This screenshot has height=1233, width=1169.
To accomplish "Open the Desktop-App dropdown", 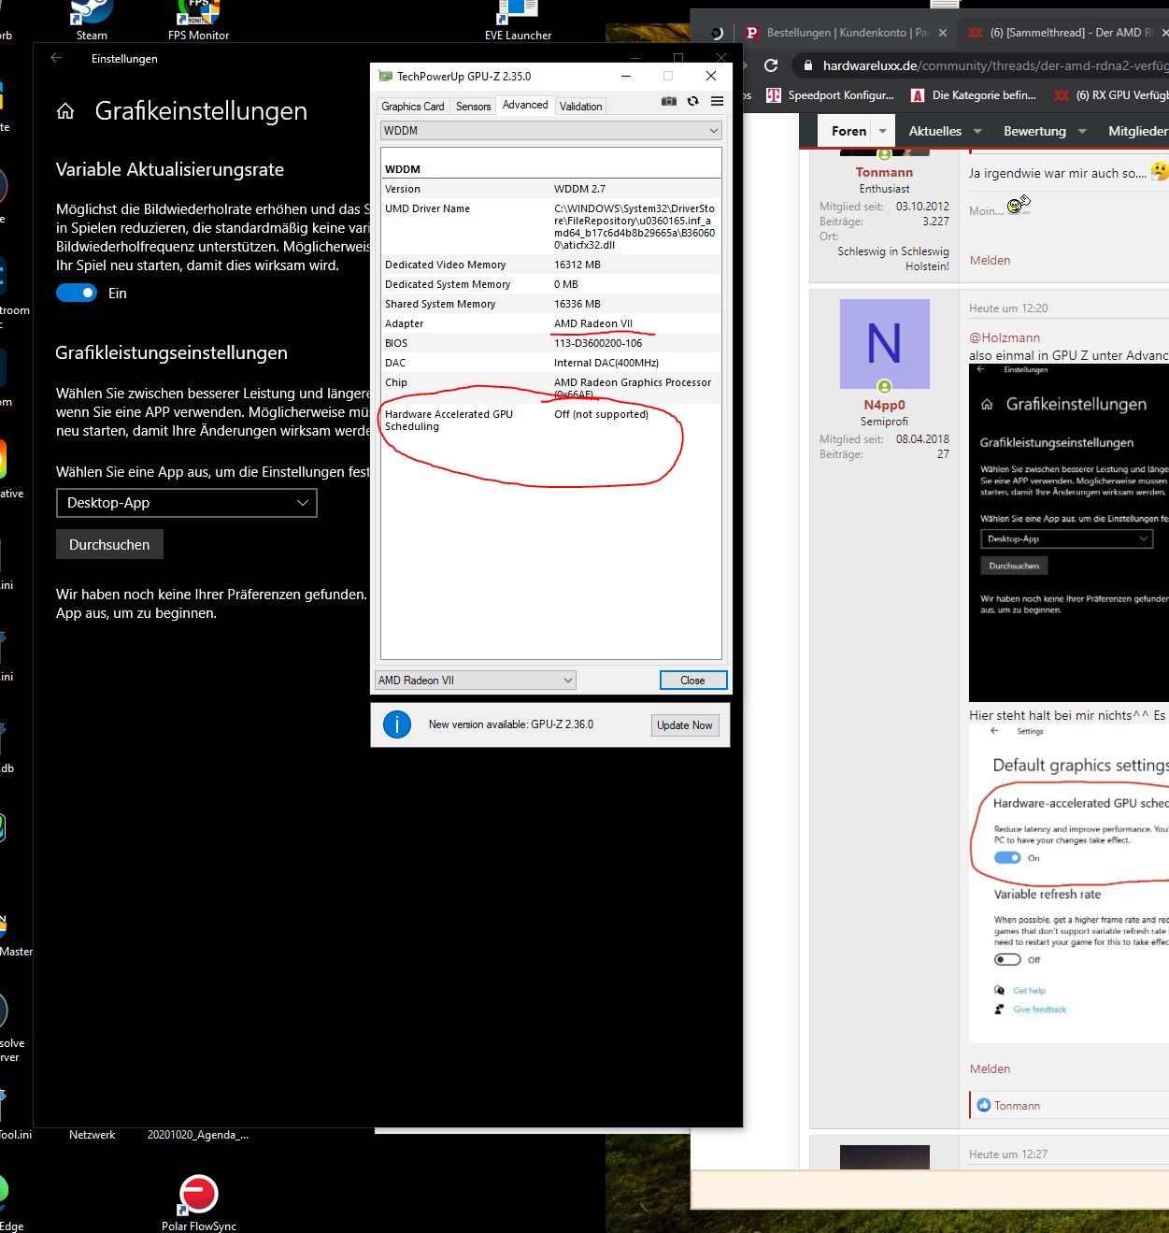I will [x=187, y=503].
